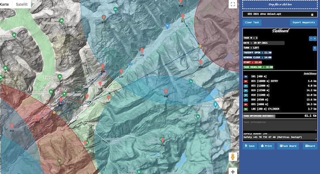Click the B19 waypoint marker
The width and height of the screenshot is (320, 174).
pos(181,2)
